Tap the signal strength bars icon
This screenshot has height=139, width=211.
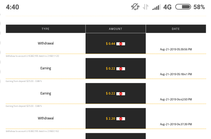tap(156, 7)
